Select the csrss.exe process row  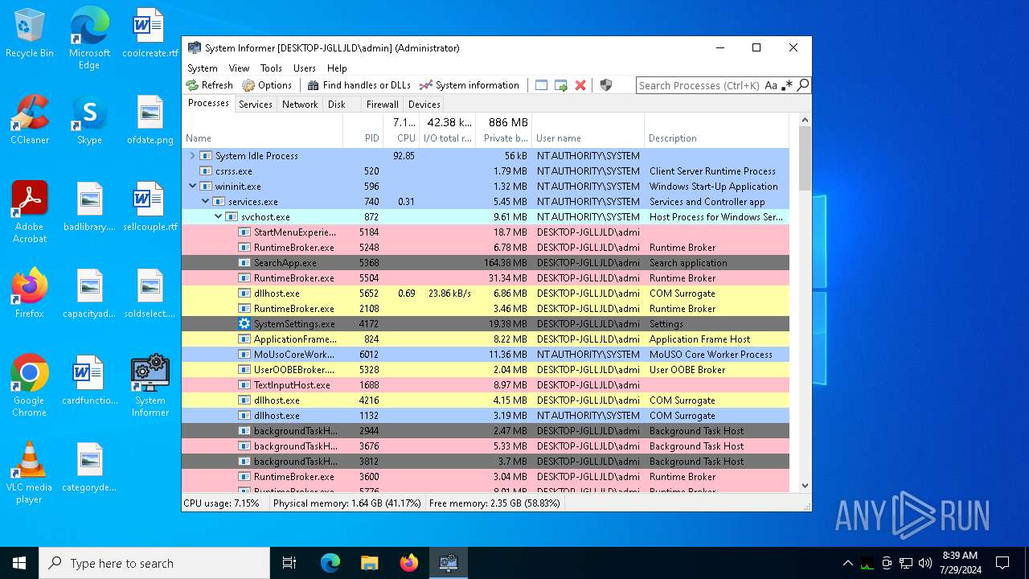click(x=486, y=171)
